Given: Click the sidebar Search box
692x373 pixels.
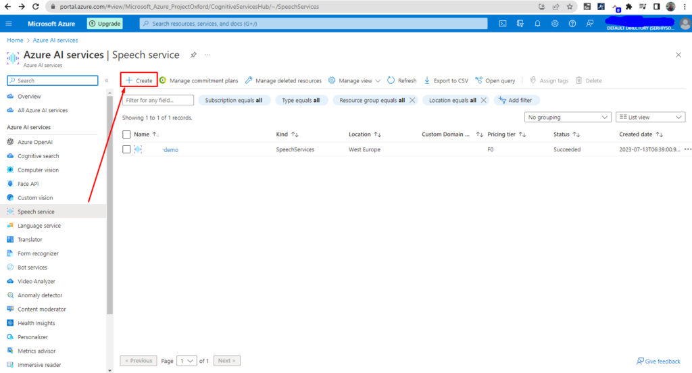Looking at the screenshot, I should pos(53,80).
